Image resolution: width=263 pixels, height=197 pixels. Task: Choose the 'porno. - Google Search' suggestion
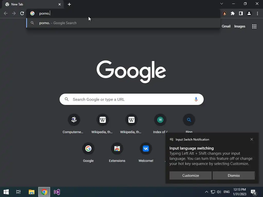[123, 23]
